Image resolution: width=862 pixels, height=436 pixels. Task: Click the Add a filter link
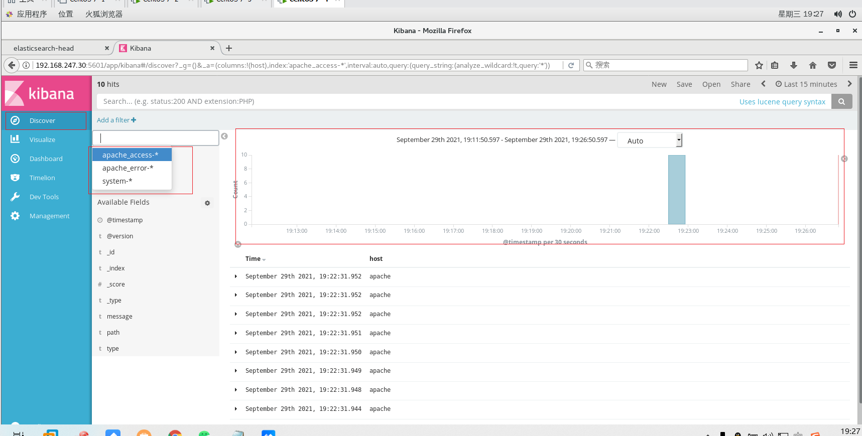116,120
